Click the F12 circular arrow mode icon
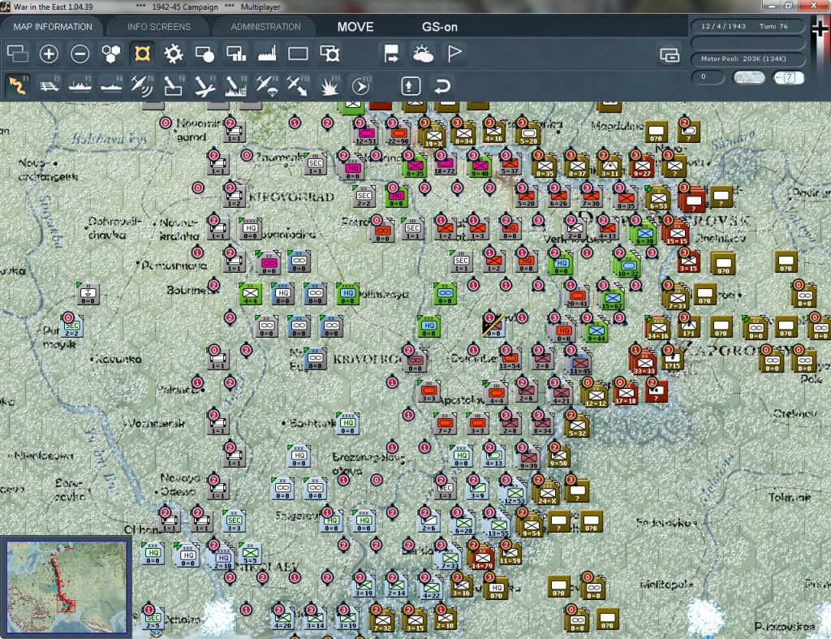831x639 pixels. point(361,86)
